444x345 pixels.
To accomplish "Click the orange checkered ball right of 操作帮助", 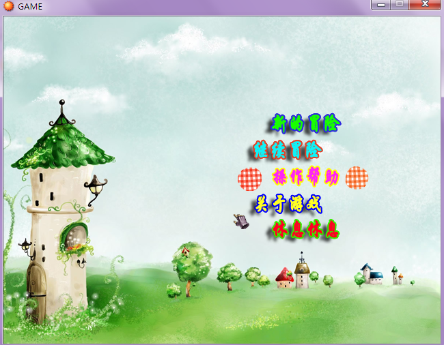I will point(357,178).
